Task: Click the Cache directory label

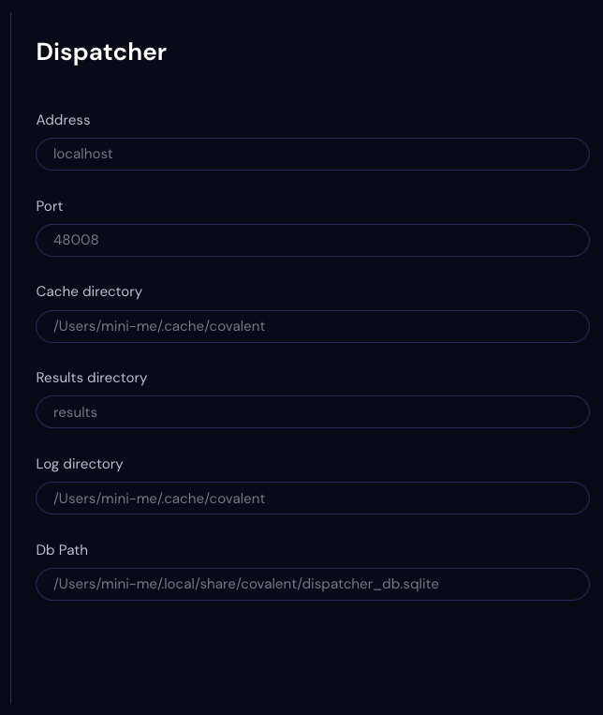Action: tap(89, 291)
